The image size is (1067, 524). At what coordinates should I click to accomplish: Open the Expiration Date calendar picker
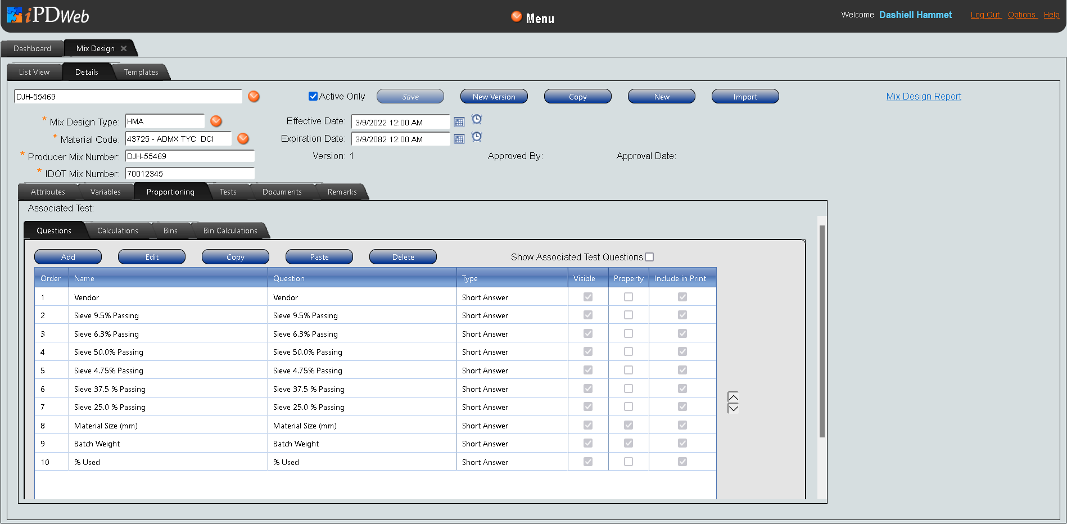pyautogui.click(x=459, y=139)
